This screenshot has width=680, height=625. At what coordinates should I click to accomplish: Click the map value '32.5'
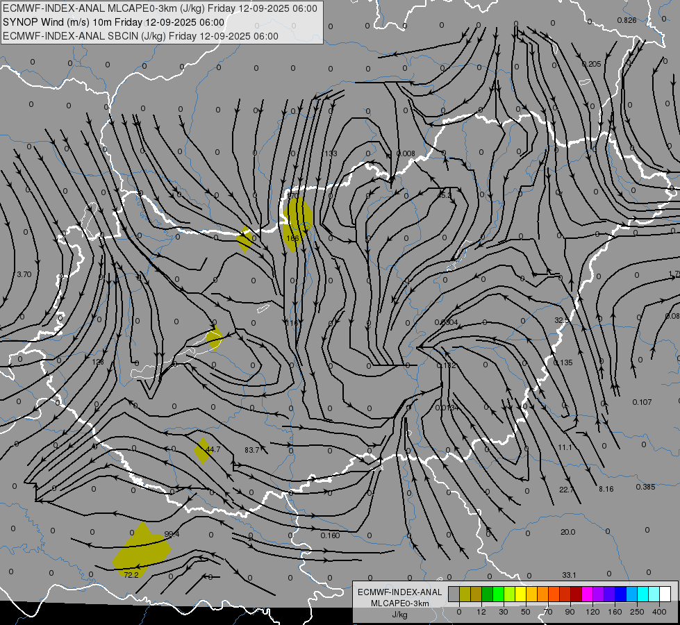point(562,321)
